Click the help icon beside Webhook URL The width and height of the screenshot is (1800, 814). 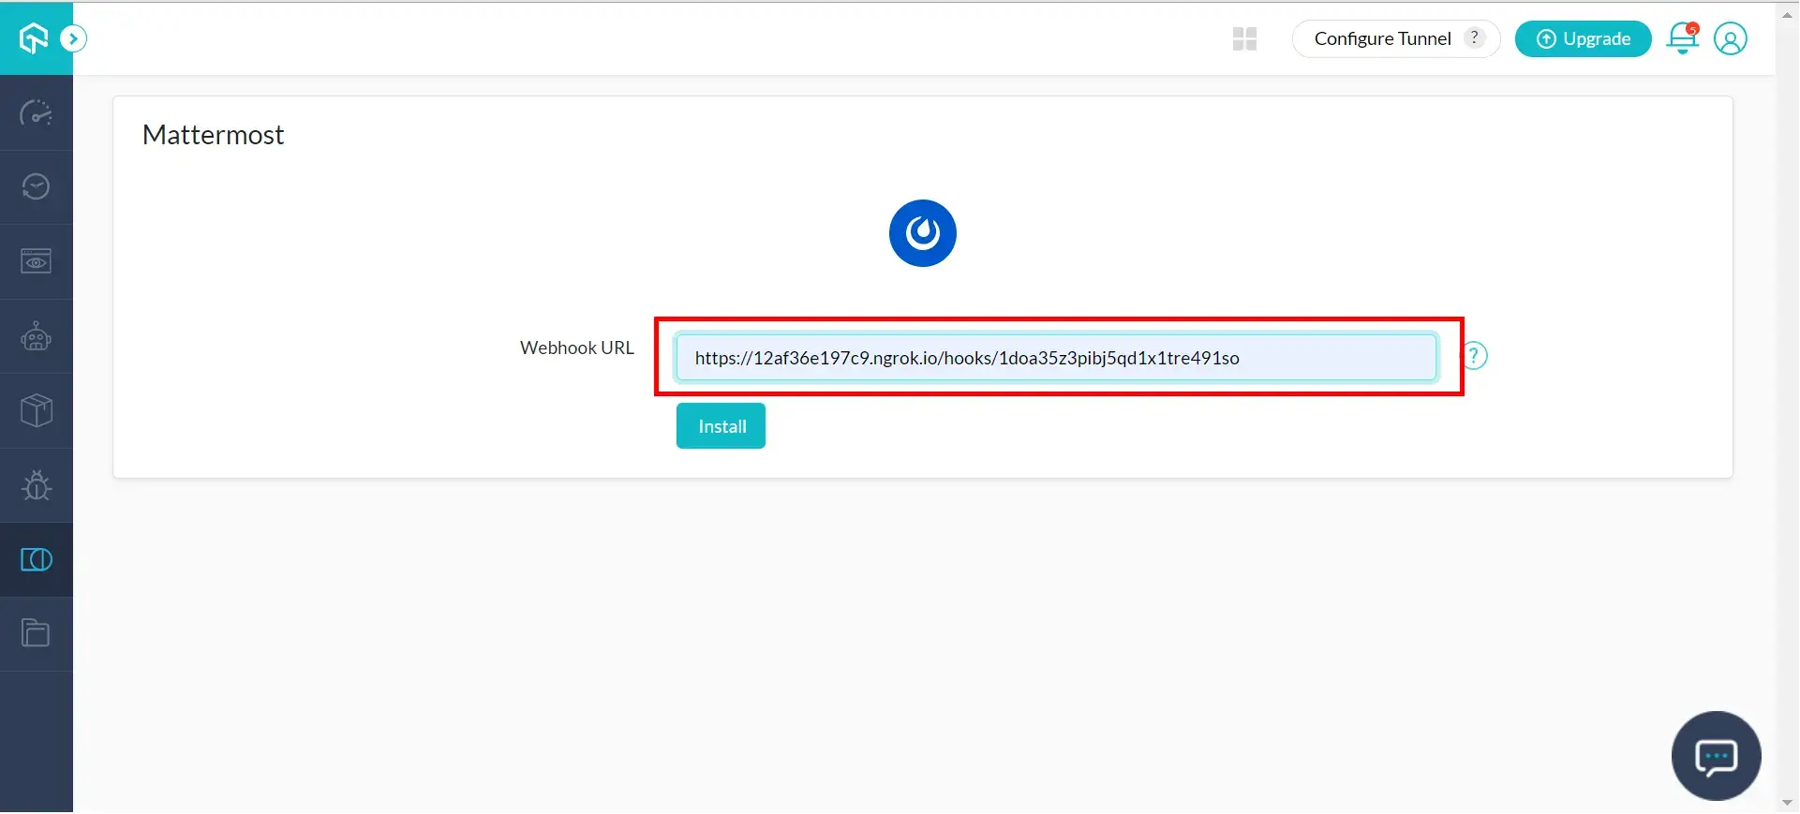[x=1474, y=356]
